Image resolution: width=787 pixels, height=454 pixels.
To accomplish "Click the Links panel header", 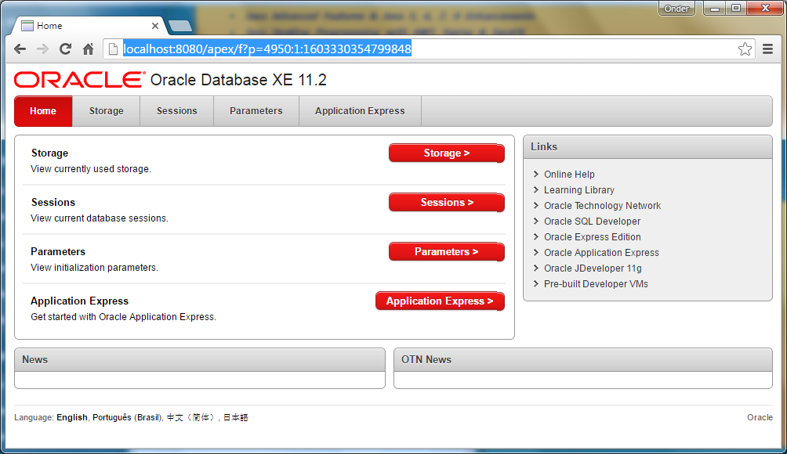I will point(647,147).
